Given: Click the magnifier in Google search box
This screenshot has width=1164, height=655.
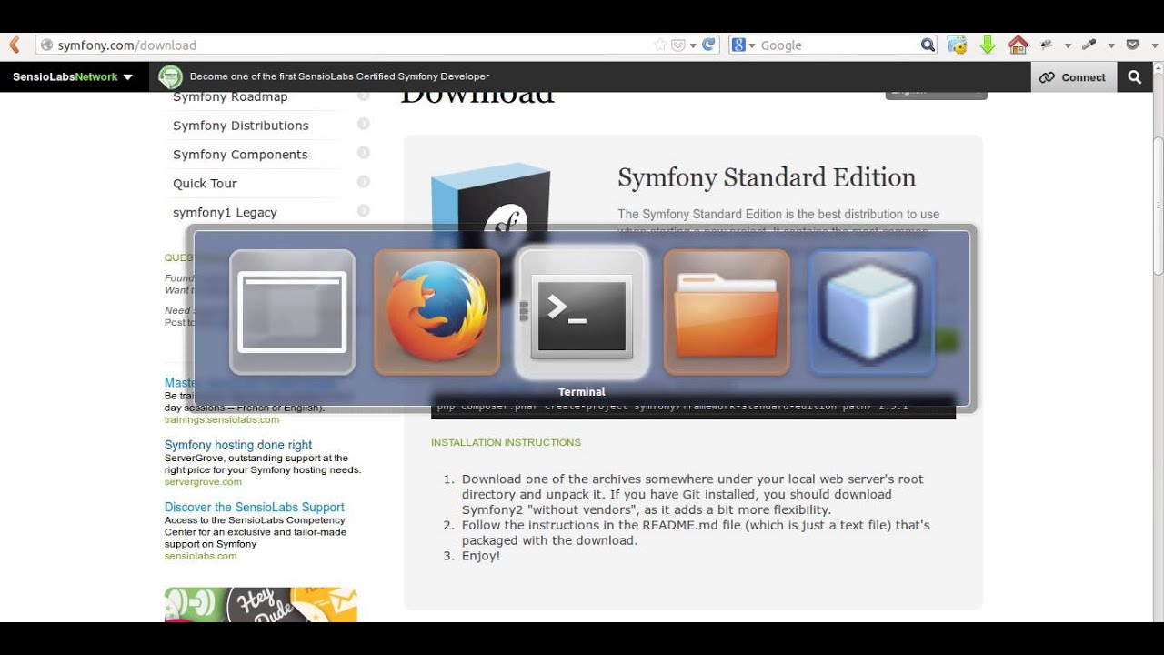Looking at the screenshot, I should point(928,45).
